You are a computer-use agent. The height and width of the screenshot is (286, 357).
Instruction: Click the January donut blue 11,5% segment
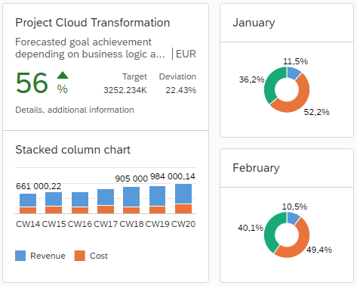click(293, 73)
